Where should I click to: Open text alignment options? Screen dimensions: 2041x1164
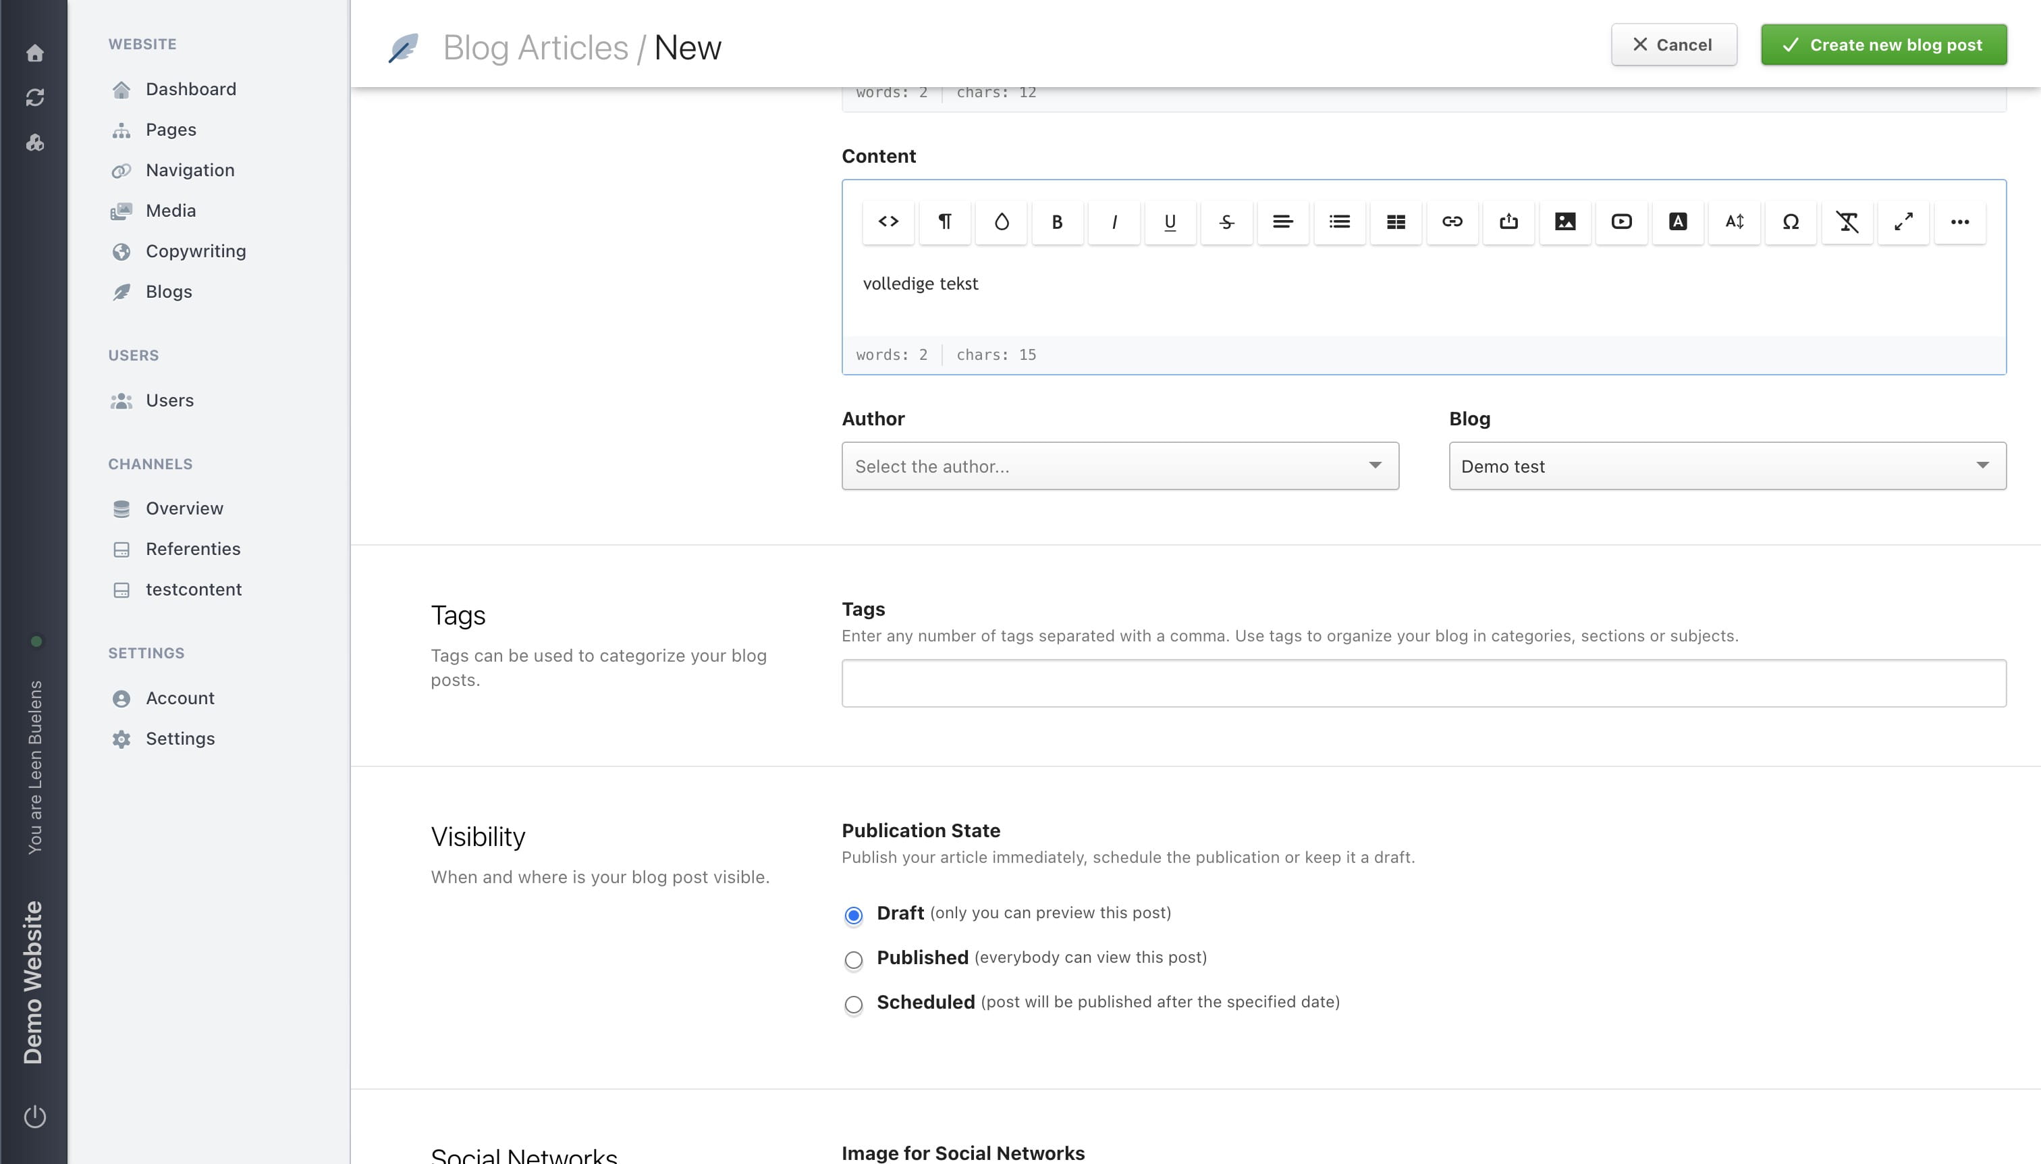[x=1282, y=221]
